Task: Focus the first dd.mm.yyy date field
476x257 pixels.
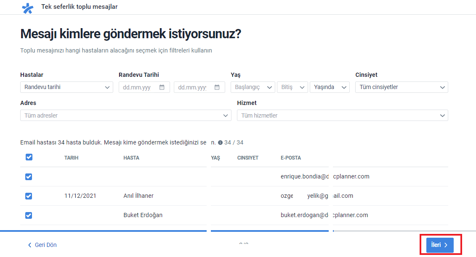Action: coord(144,87)
